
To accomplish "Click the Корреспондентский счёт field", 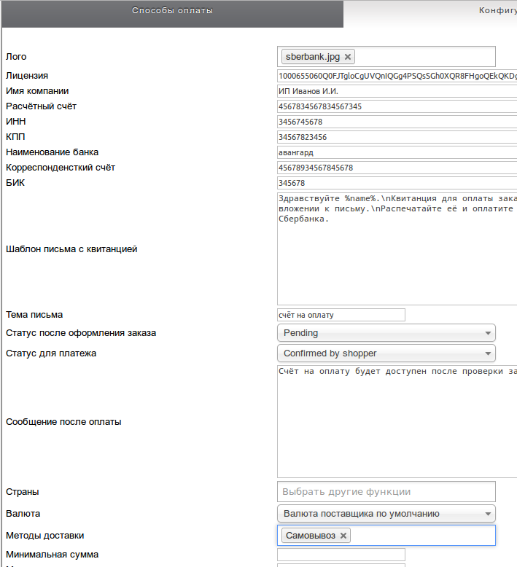I will [x=397, y=168].
